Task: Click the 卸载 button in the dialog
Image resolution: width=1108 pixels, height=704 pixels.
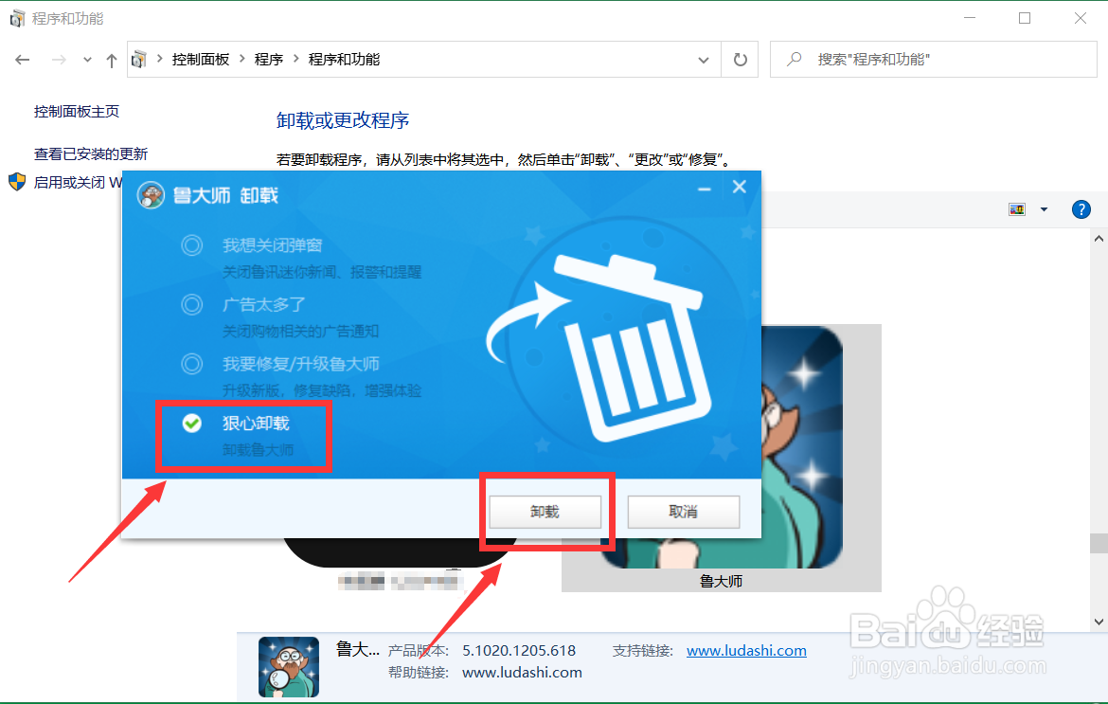Action: click(x=545, y=511)
